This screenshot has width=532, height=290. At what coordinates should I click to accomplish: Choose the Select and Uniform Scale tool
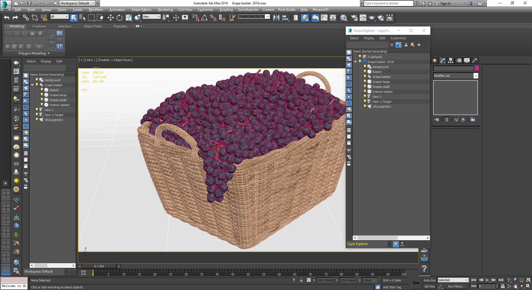click(x=129, y=18)
